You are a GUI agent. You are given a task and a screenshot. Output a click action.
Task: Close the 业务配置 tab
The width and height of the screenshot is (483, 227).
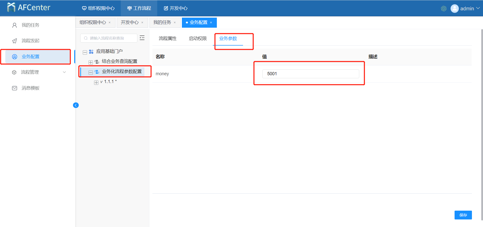point(211,23)
